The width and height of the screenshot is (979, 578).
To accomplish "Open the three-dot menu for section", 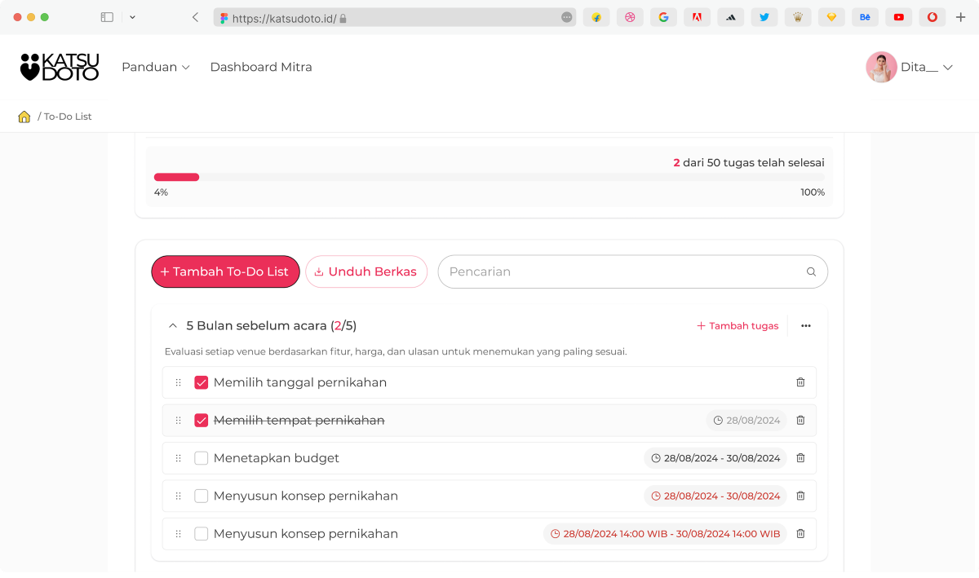I will (806, 326).
